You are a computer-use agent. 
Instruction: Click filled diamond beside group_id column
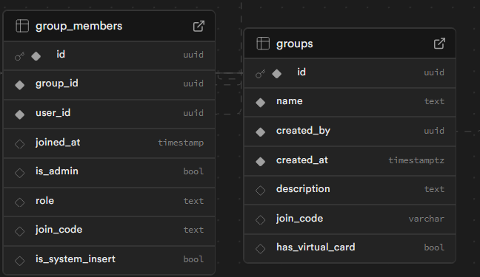click(x=19, y=85)
